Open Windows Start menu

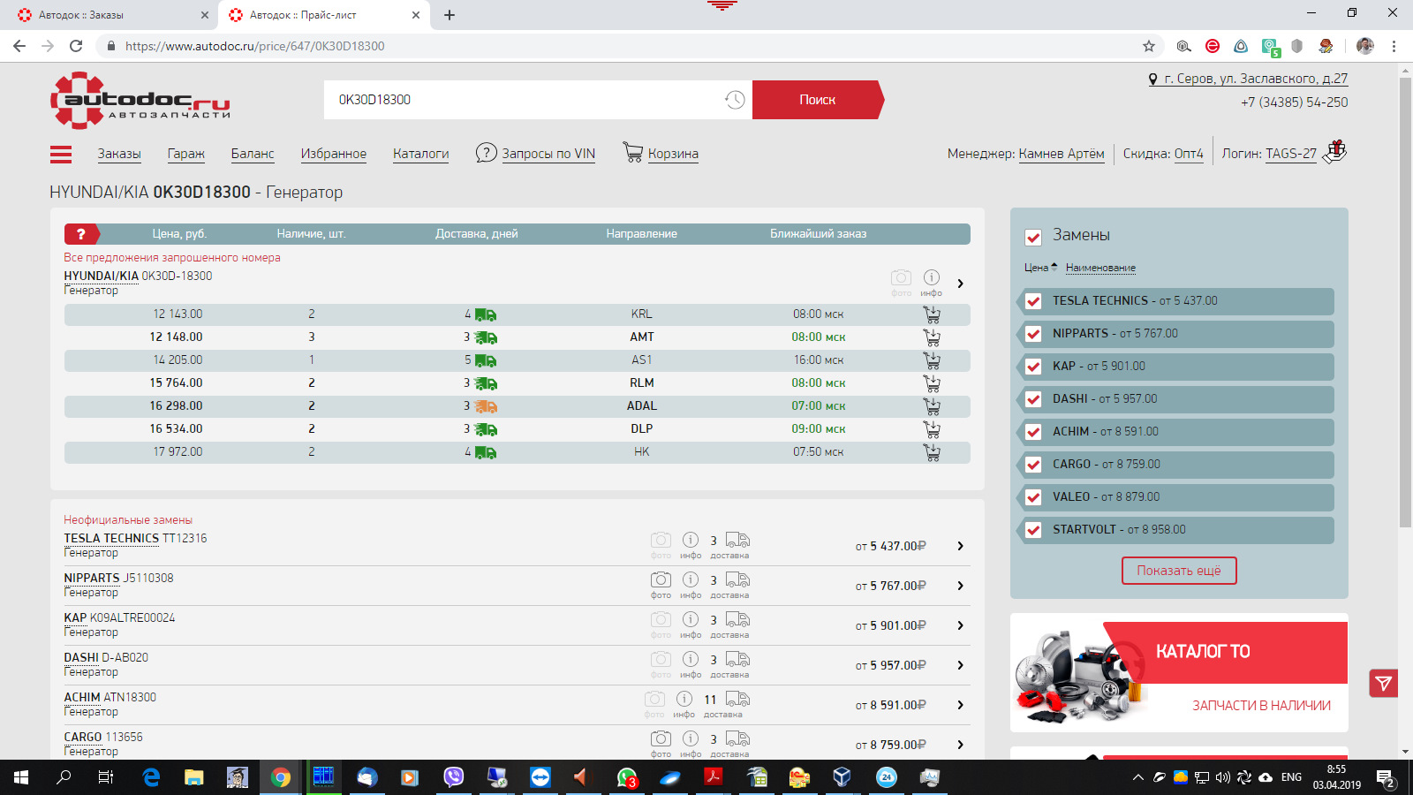[21, 777]
